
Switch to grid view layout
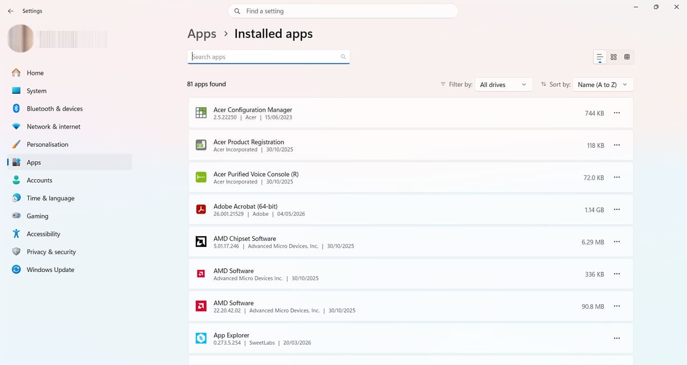[613, 57]
